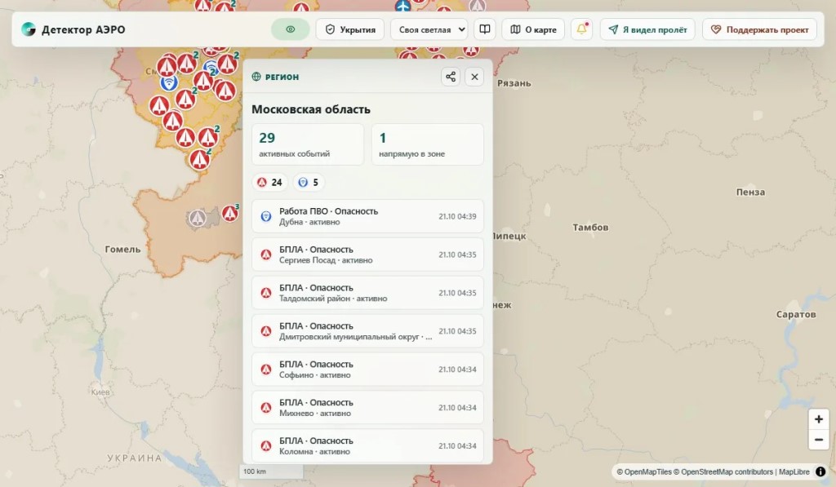Viewport: 836px width, 487px height.
Task: Select the Работа ПВО Дубна event
Action: point(367,216)
